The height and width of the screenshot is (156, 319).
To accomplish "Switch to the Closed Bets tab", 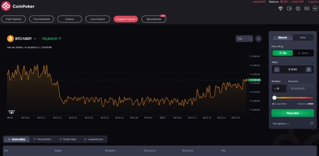I will coord(42,139).
